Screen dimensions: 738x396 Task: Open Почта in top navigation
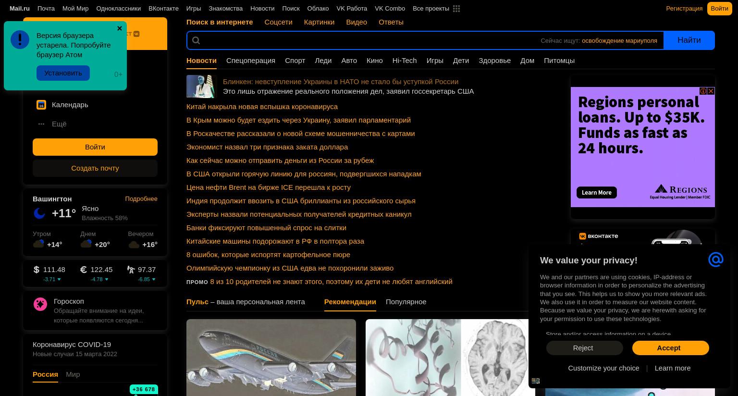46,9
